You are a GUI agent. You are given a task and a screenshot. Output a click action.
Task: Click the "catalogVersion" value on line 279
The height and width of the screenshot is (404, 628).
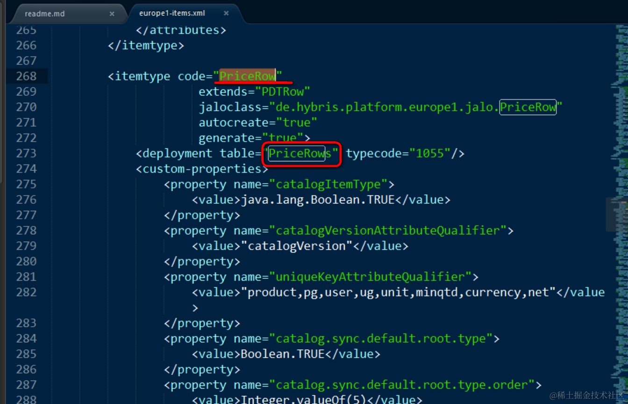[x=297, y=246]
